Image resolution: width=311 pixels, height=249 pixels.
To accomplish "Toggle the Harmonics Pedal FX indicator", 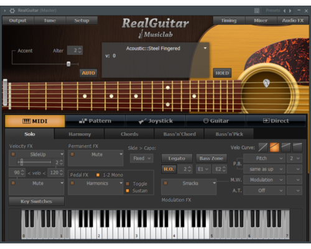I will point(72,183).
